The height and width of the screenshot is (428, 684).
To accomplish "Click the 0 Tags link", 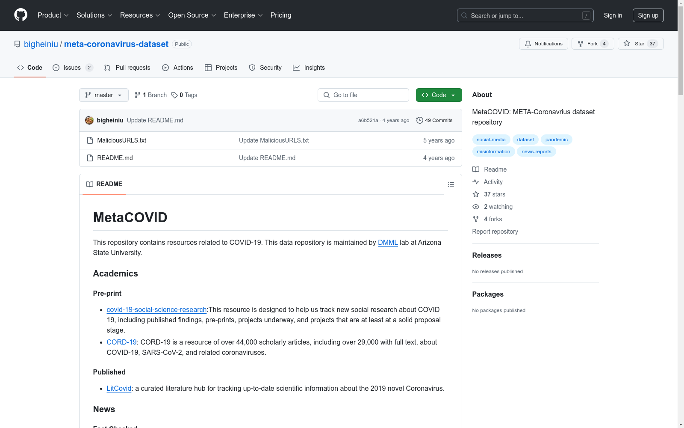I will coord(184,95).
